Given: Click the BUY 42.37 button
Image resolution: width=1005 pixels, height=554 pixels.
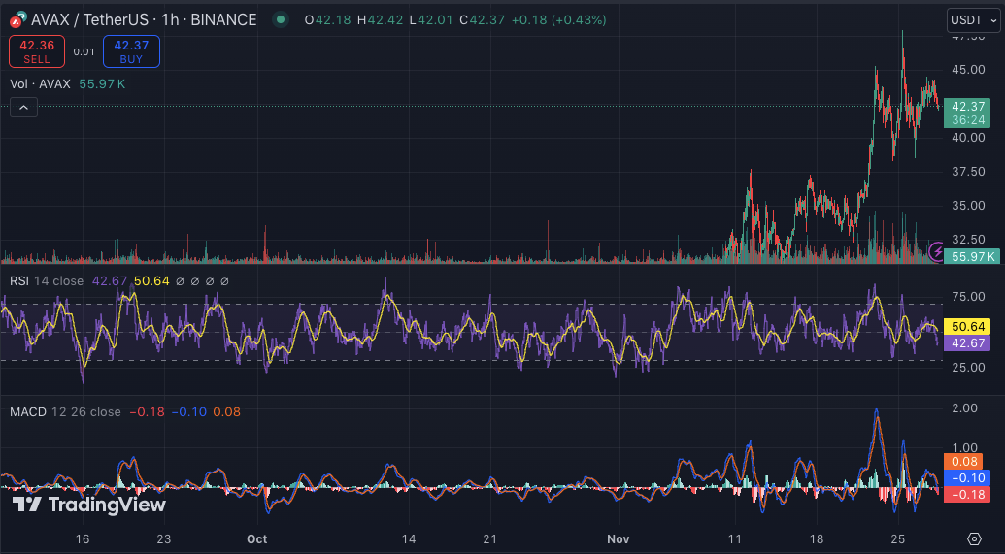Looking at the screenshot, I should pos(131,51).
